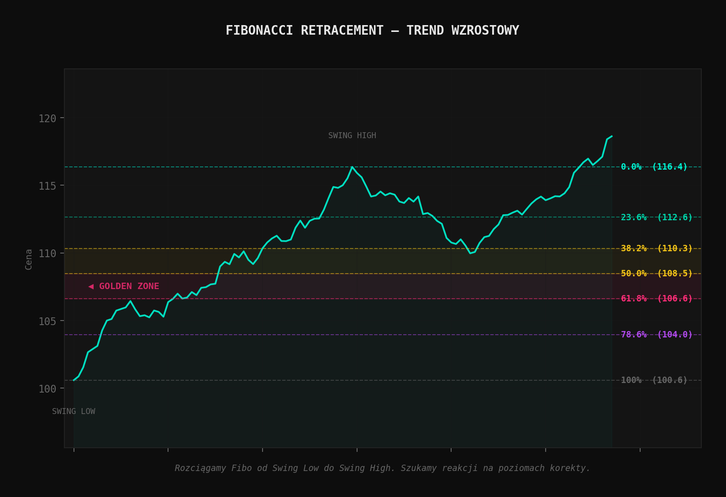The height and width of the screenshot is (497, 726).
Task: Click the y-axis tick label '110'
Action: (x=47, y=254)
